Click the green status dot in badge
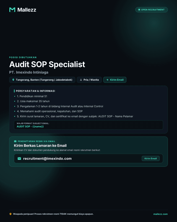 click(x=139, y=10)
